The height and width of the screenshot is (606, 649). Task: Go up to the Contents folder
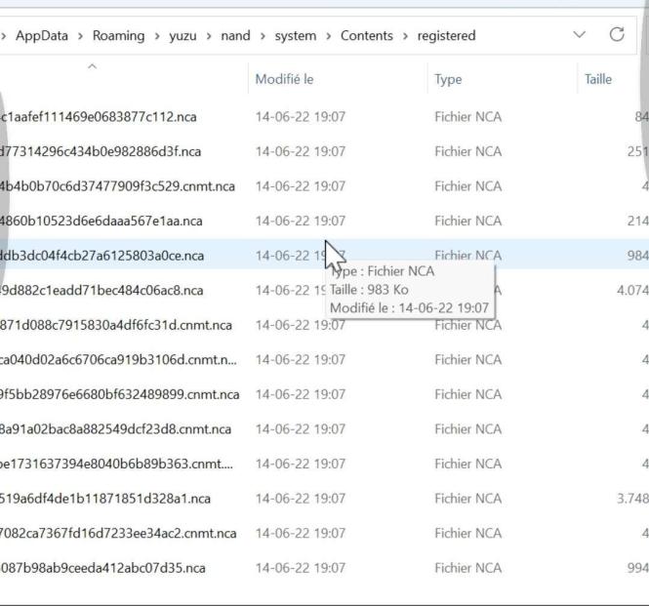366,36
